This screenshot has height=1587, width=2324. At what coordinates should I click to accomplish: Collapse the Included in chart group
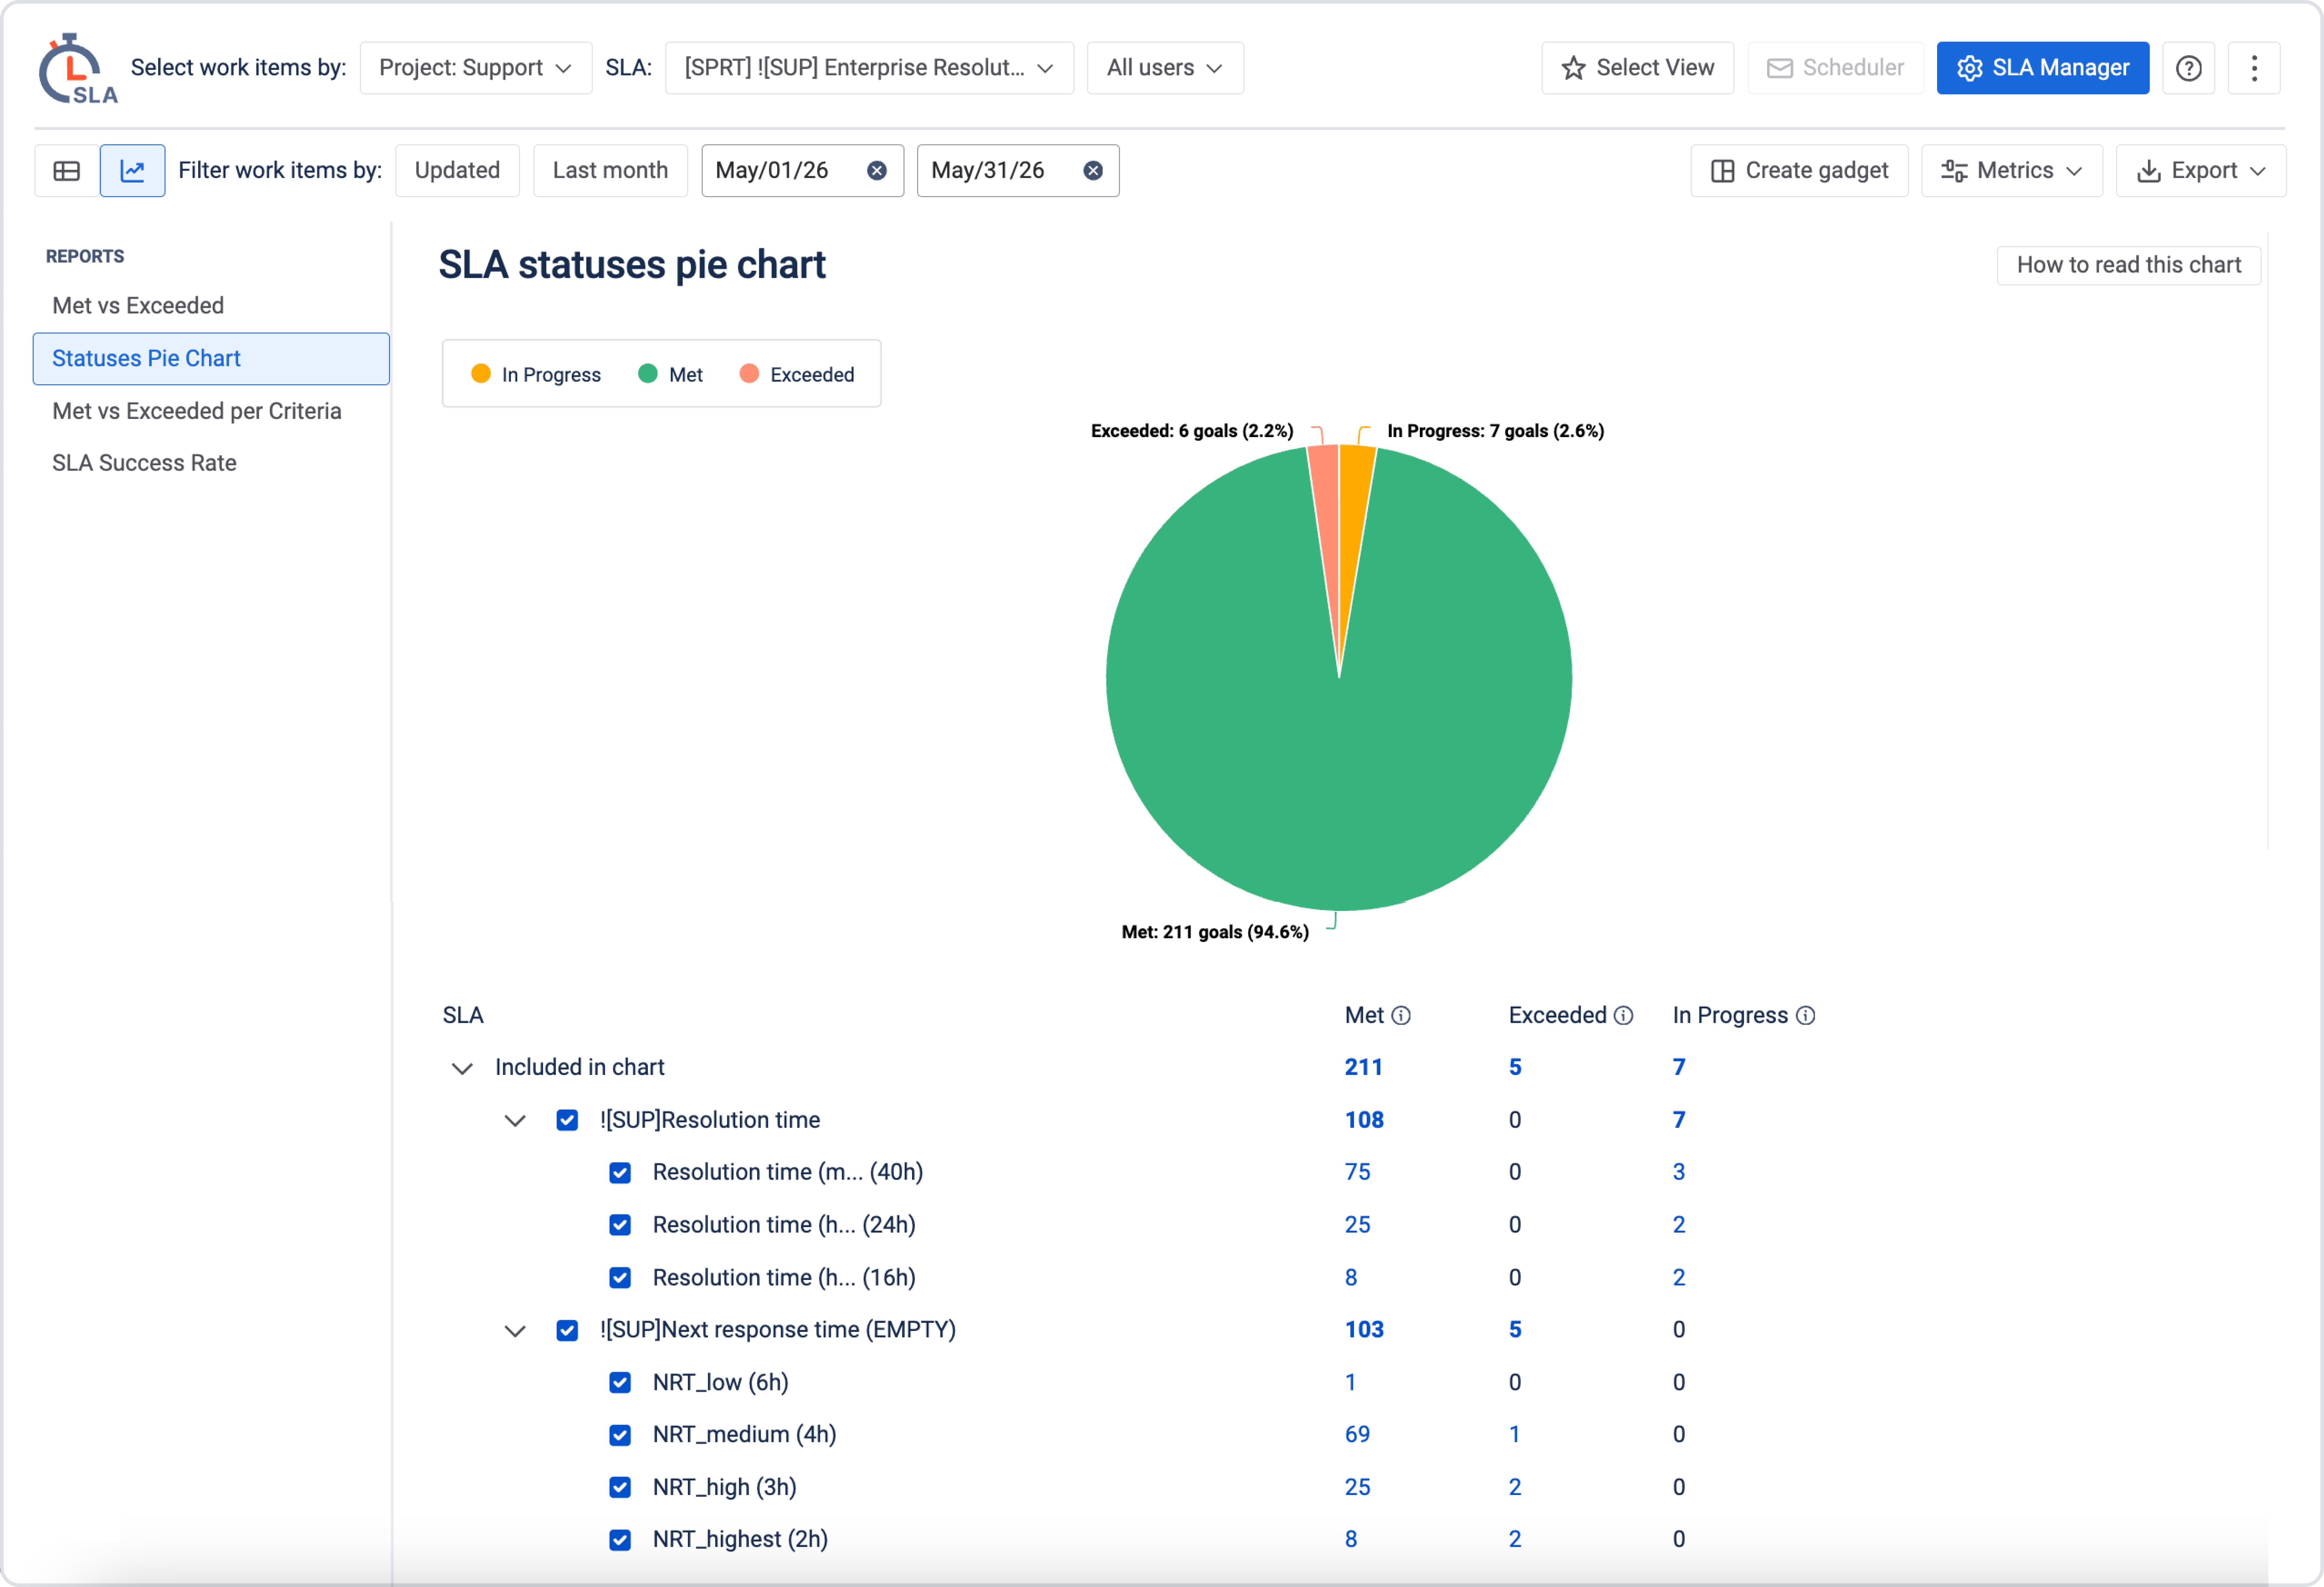click(x=462, y=1068)
